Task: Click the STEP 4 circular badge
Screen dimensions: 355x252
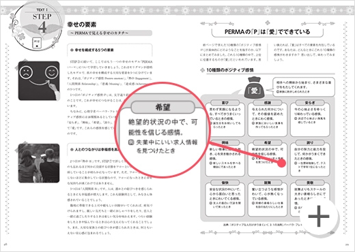Action: pos(37,27)
